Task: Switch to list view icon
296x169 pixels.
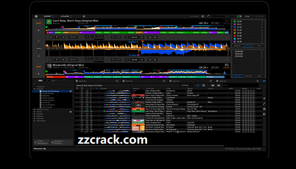Action: 203,85
